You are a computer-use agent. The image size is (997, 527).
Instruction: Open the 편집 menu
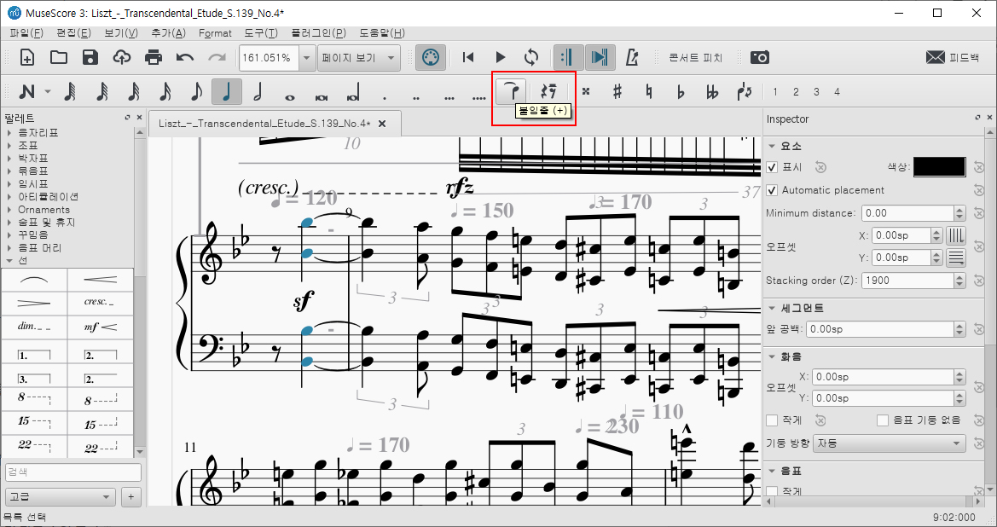(73, 33)
